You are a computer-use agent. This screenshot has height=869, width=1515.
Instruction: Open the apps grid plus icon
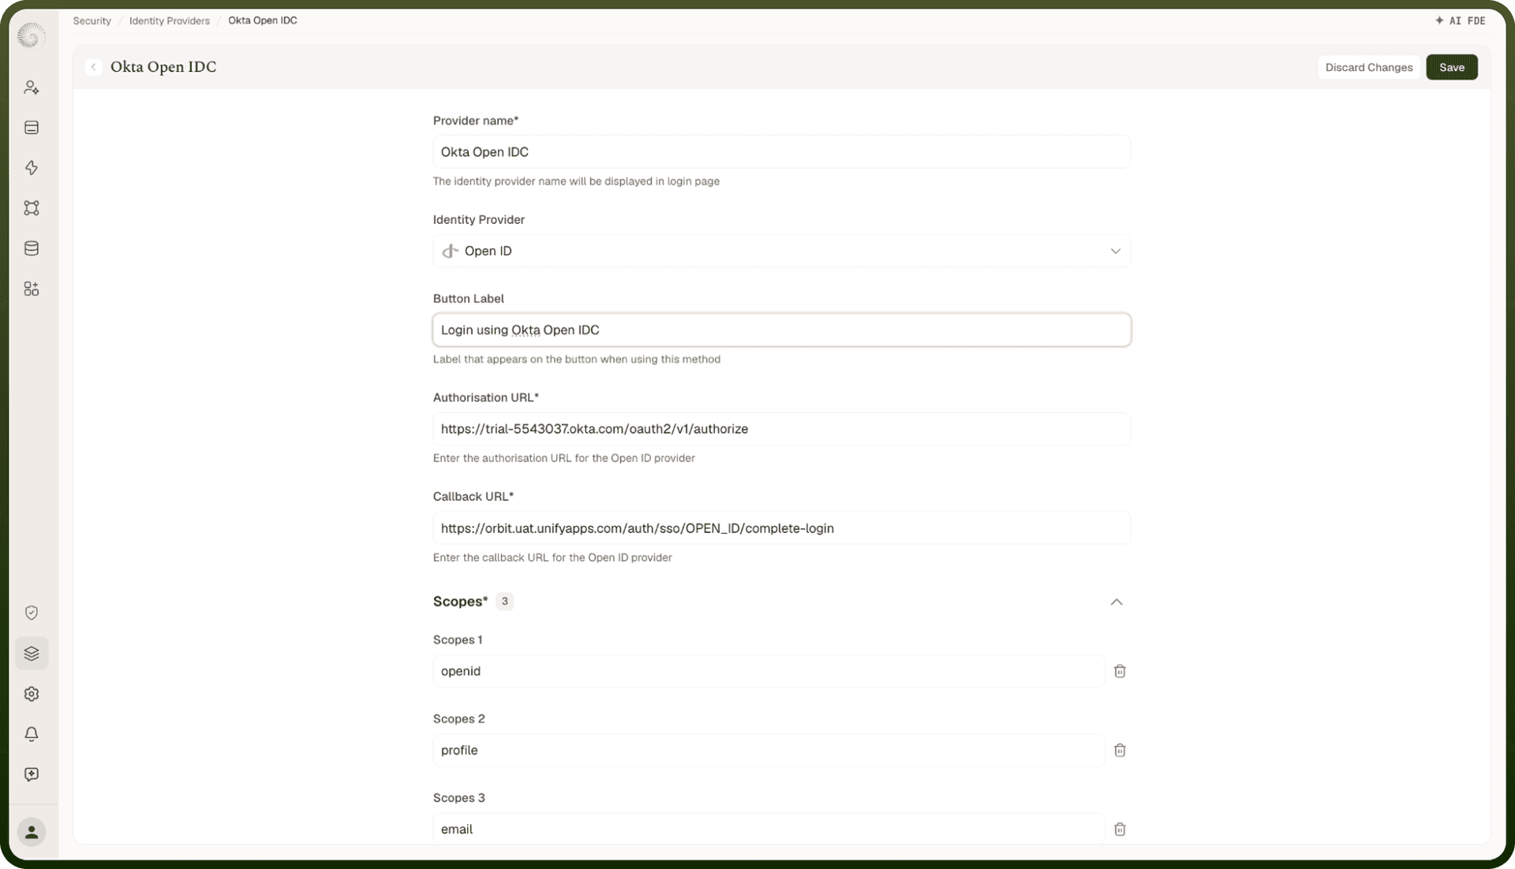coord(32,289)
